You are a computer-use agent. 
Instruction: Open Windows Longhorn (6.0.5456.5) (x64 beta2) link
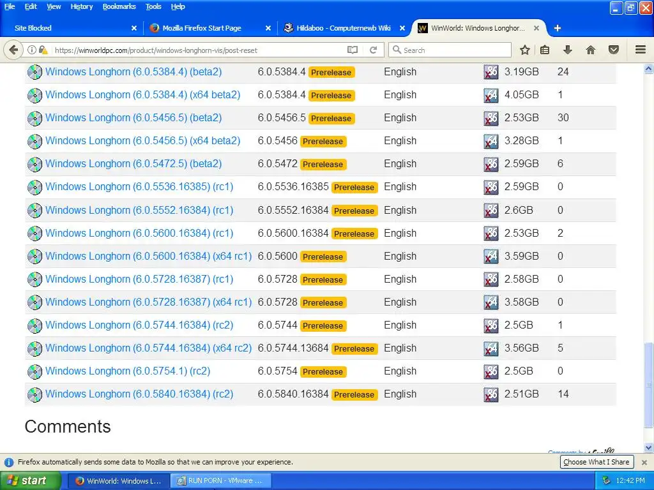tap(142, 141)
